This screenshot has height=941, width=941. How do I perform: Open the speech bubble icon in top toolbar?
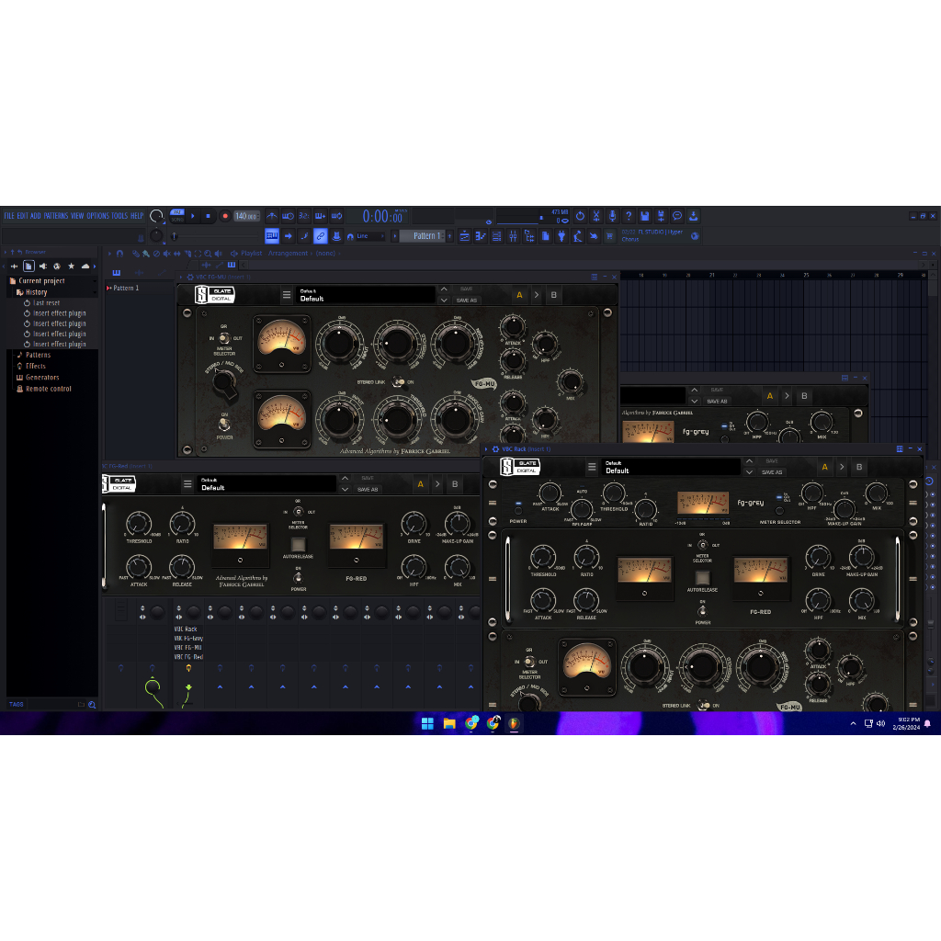tap(677, 216)
